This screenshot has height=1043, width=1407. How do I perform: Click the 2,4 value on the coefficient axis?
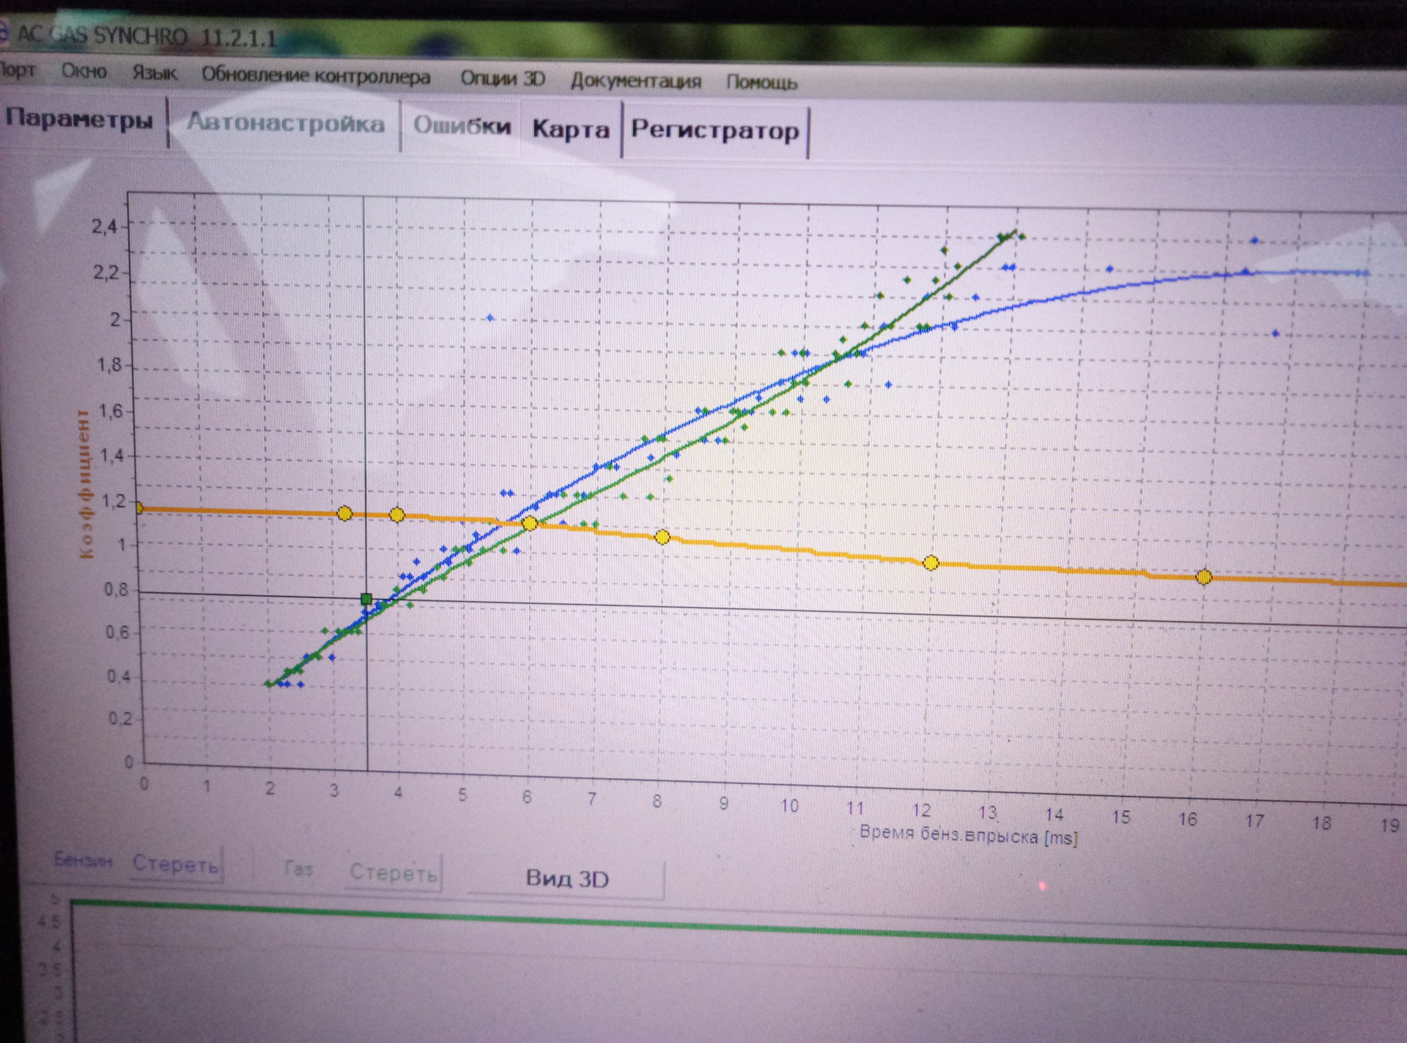104,226
